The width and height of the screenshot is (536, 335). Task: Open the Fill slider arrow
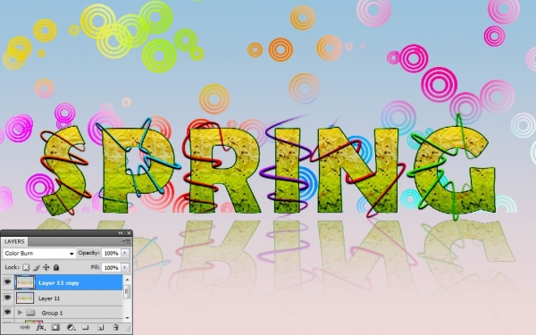tap(125, 267)
